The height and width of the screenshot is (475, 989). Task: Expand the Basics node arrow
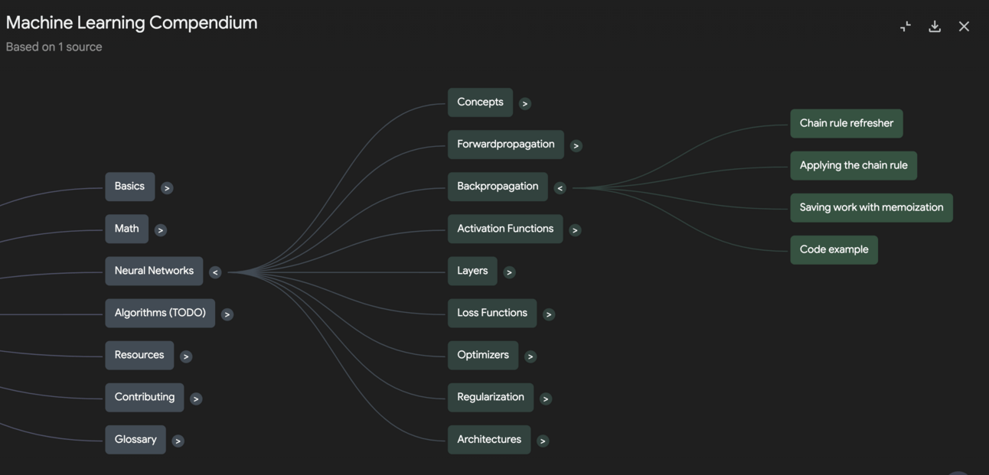coord(167,188)
